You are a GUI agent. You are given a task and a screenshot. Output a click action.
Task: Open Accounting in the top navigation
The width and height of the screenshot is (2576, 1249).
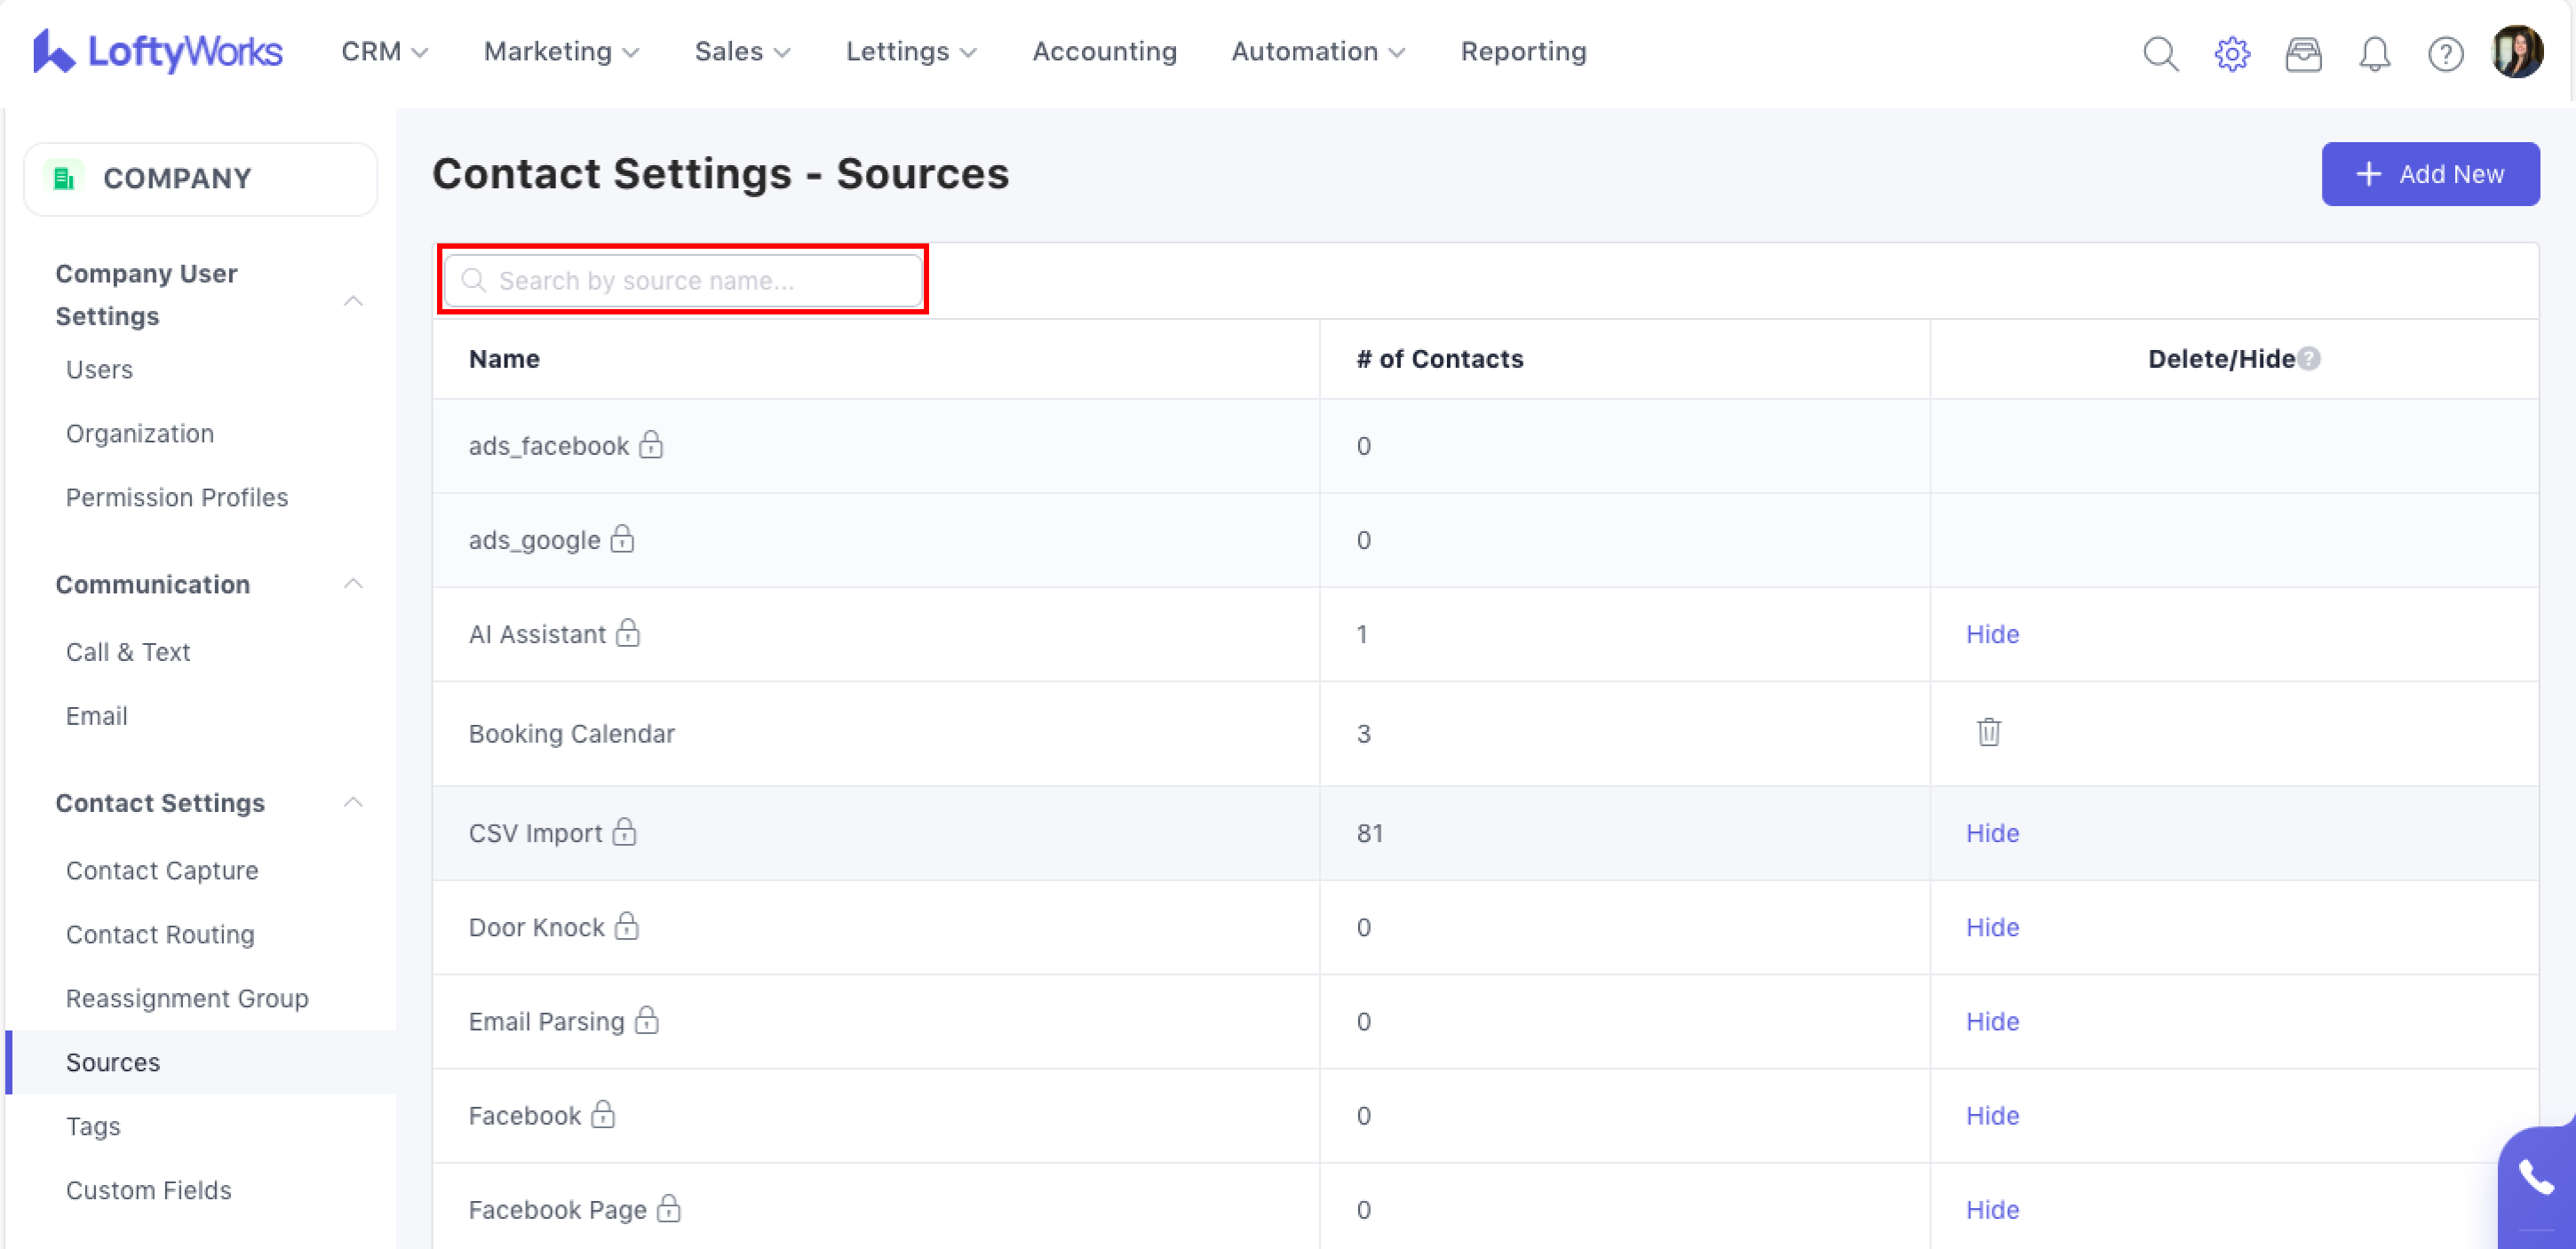(x=1104, y=51)
